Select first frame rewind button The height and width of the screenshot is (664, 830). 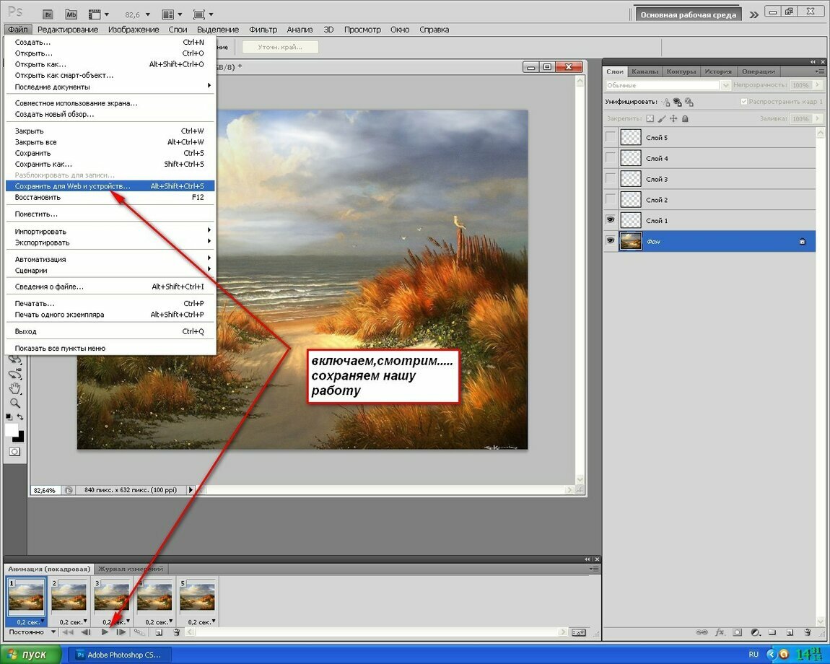(68, 632)
